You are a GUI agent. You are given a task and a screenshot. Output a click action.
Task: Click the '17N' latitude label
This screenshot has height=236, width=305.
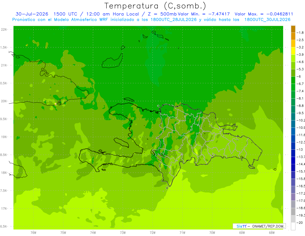pyautogui.click(x=4, y=209)
